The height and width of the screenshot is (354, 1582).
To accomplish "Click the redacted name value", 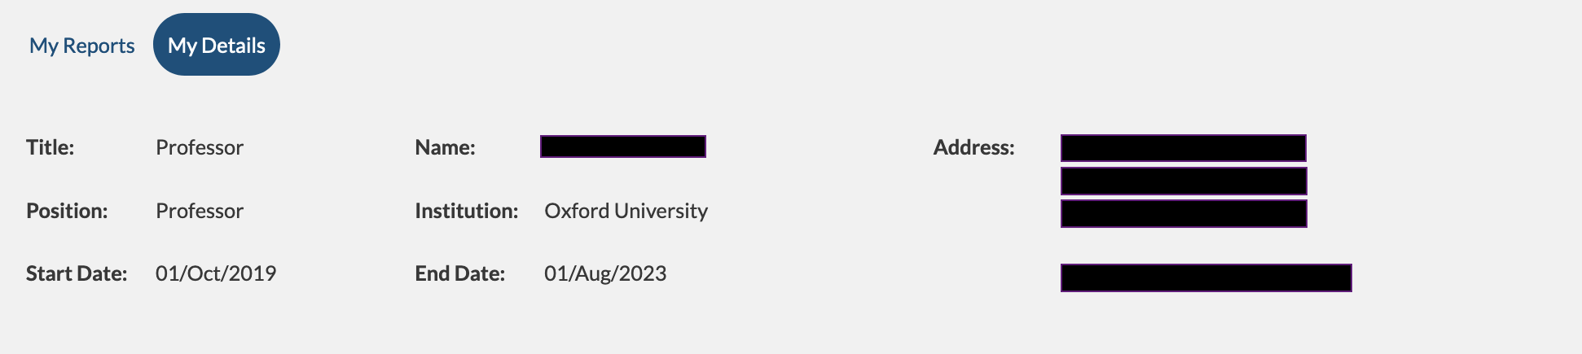I will (x=623, y=146).
